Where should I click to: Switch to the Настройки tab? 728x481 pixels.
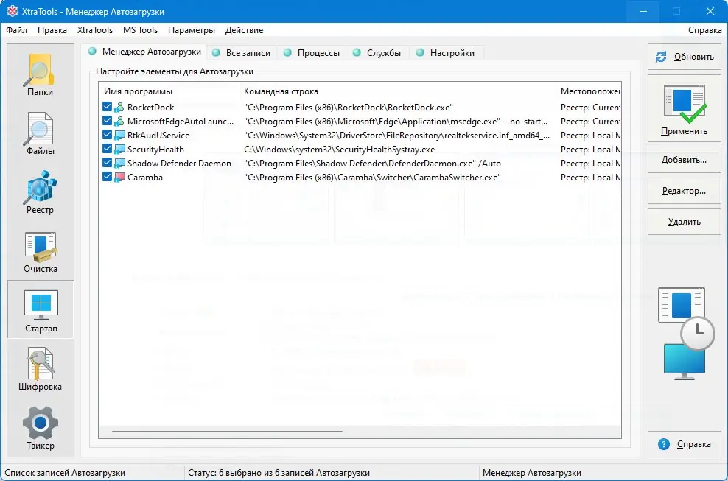click(x=446, y=53)
